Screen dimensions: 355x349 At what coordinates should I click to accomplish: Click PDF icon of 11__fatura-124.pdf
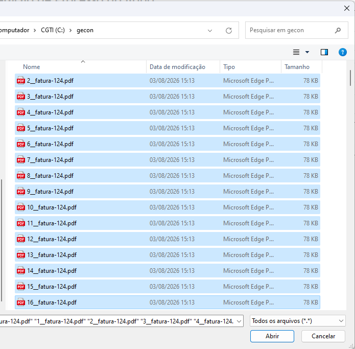tap(21, 223)
